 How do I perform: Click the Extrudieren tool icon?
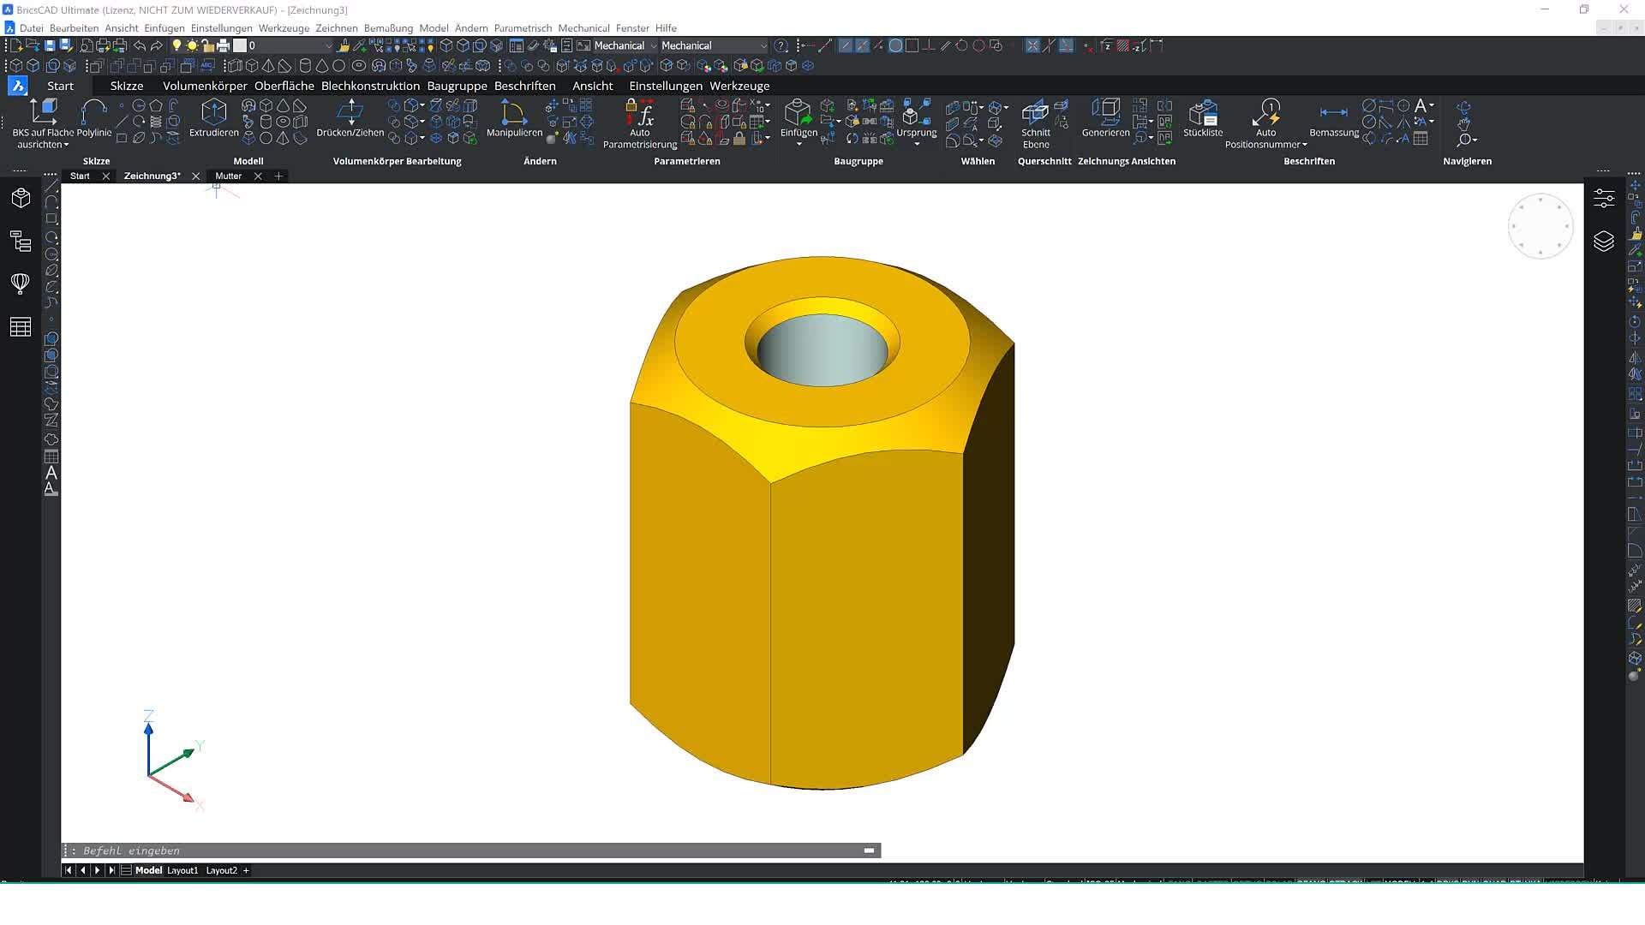[213, 111]
